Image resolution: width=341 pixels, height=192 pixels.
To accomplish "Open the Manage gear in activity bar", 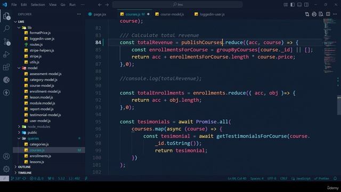I will click(6, 169).
